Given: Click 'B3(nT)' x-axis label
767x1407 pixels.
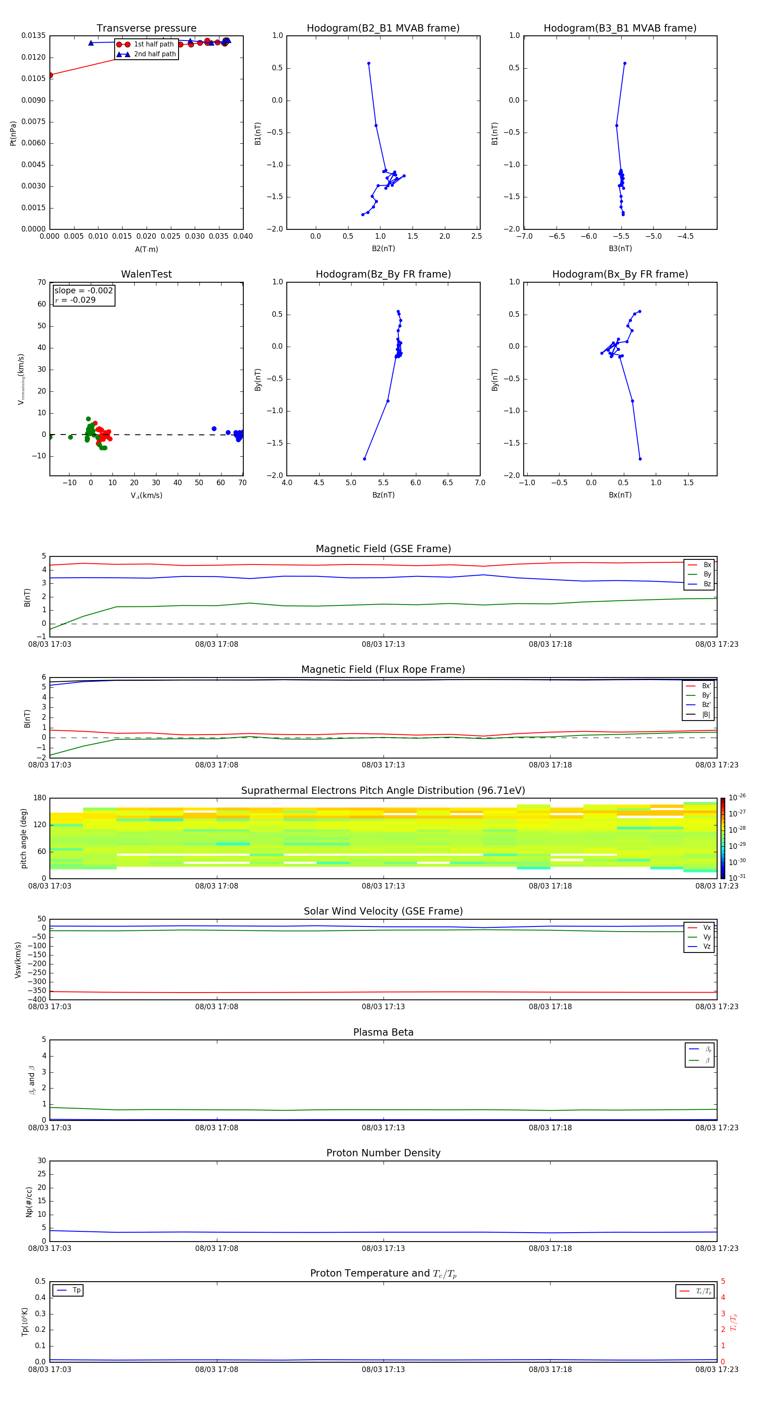Looking at the screenshot, I should click(620, 249).
